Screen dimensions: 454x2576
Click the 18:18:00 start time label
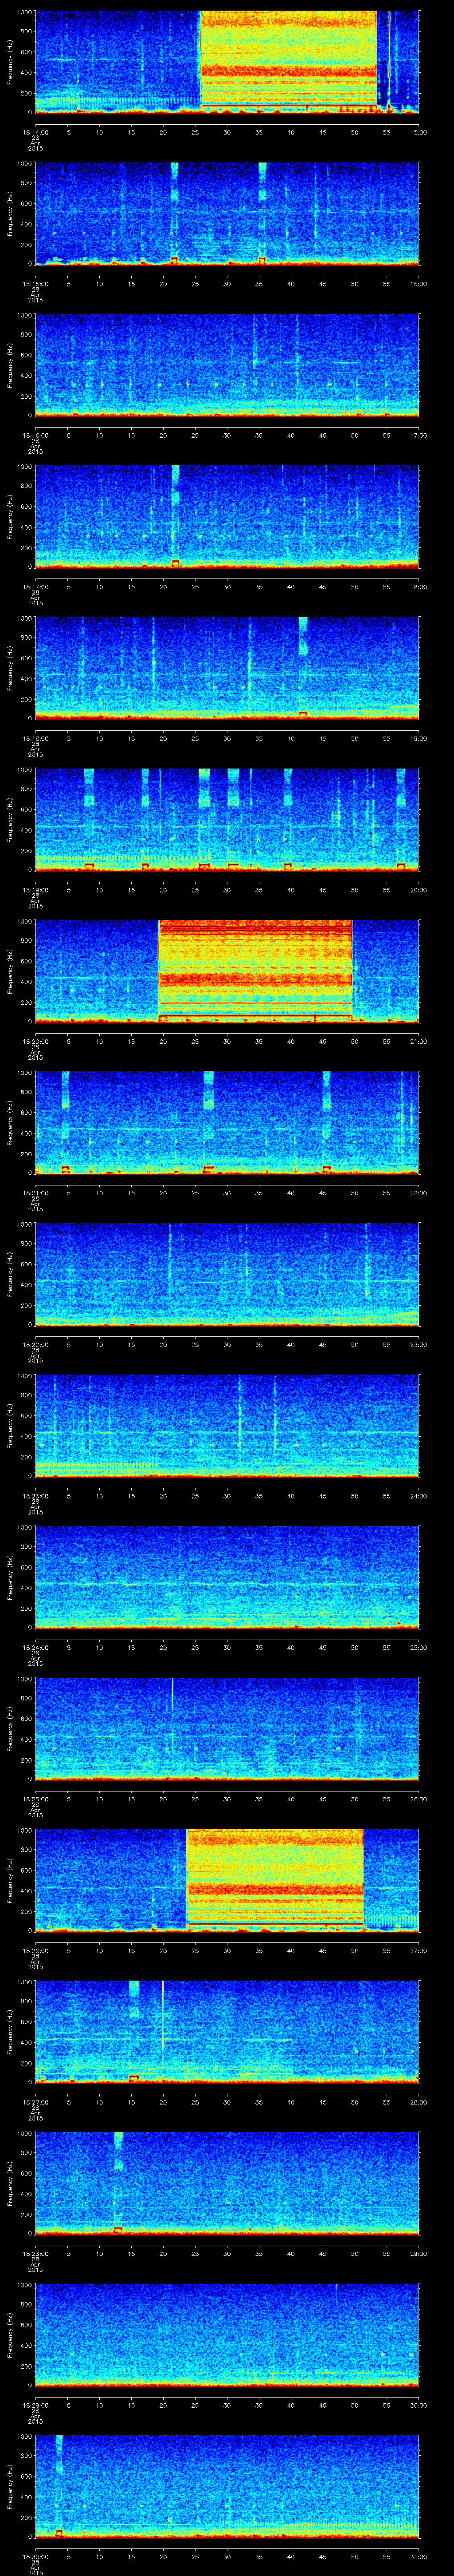pos(35,738)
